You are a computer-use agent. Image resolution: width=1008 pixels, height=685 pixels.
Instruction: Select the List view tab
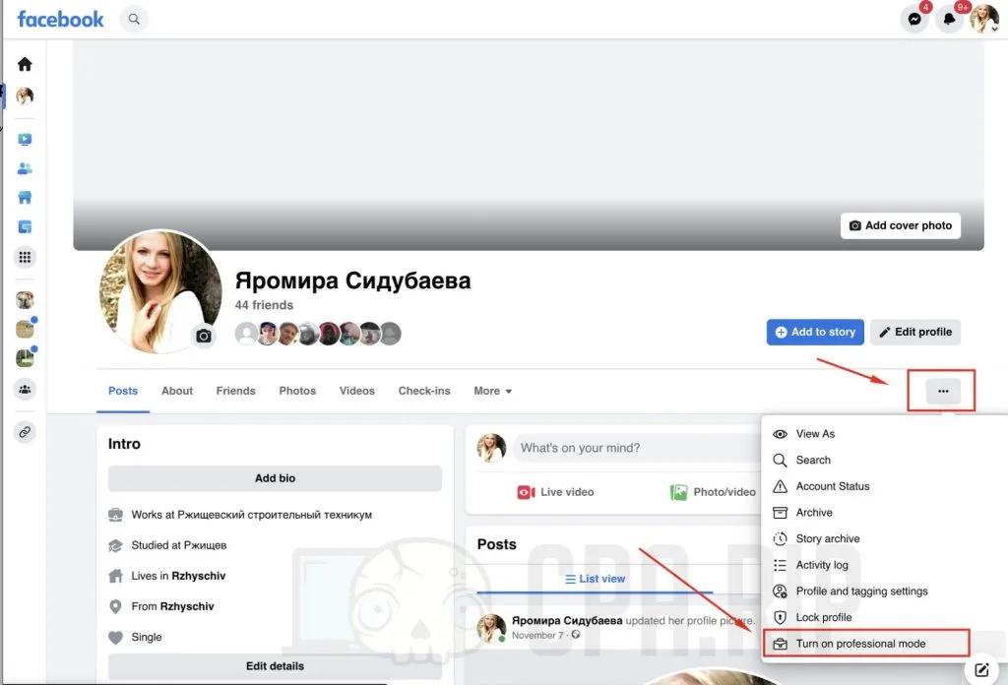pos(595,579)
